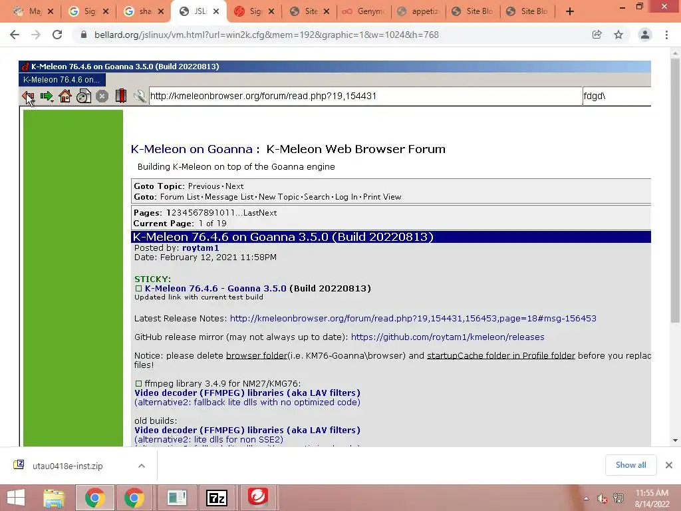Screen dimensions: 681x511
Task: Click the K-Meleon URL field
Action: click(365, 96)
